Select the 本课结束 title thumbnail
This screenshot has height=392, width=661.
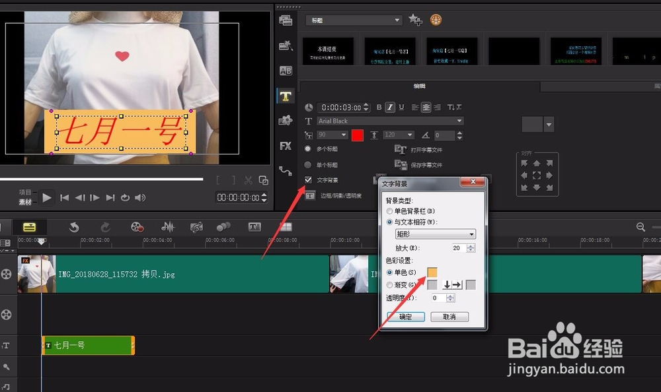click(329, 51)
